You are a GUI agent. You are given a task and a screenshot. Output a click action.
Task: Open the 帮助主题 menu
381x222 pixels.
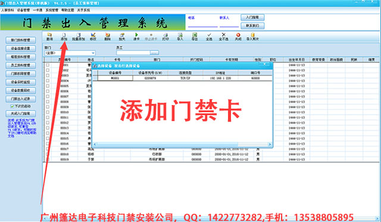pos(67,10)
